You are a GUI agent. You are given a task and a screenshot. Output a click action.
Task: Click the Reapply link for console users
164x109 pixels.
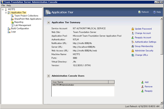click(x=148, y=91)
